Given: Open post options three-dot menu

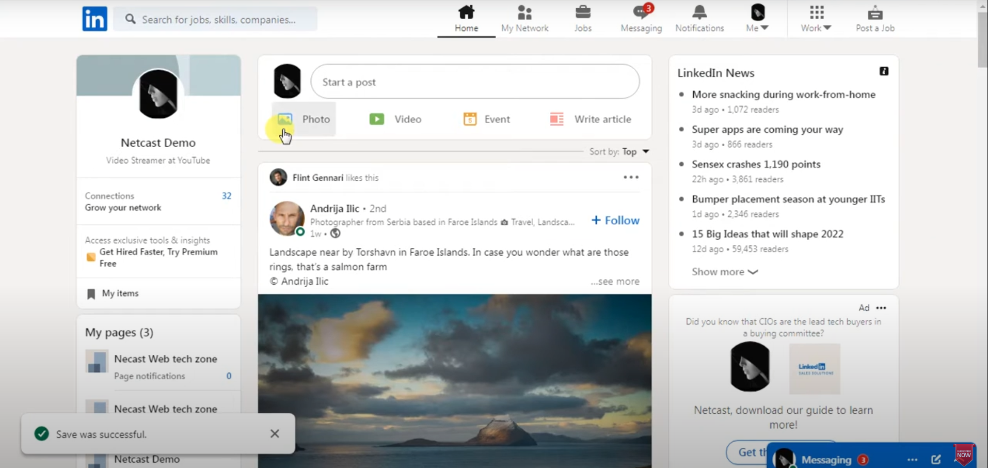Looking at the screenshot, I should click(x=631, y=177).
